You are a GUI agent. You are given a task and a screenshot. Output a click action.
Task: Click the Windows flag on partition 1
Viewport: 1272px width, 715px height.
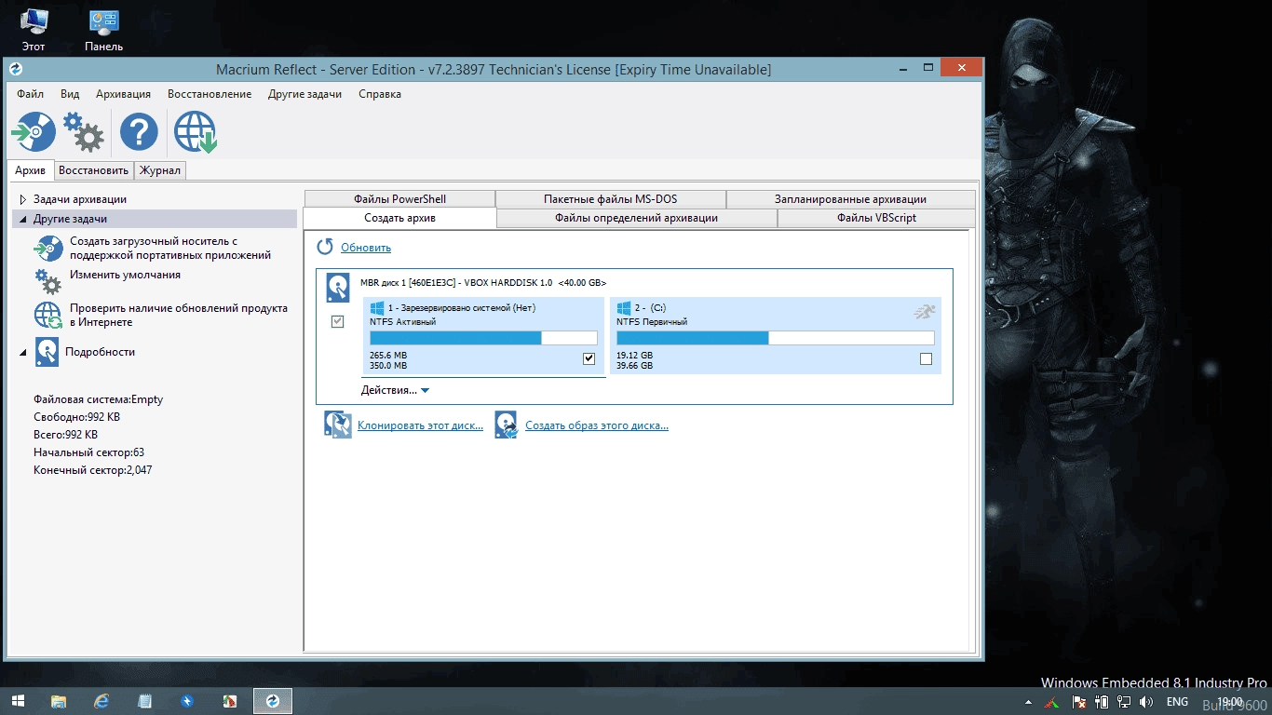tap(377, 307)
